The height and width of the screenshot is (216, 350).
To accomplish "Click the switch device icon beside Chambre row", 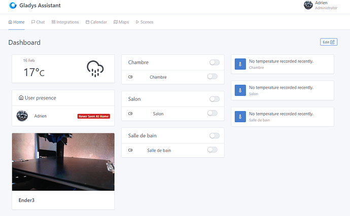I will [x=130, y=77].
